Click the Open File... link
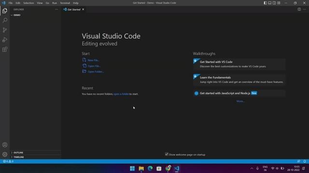The image size is (309, 173). 94,66
